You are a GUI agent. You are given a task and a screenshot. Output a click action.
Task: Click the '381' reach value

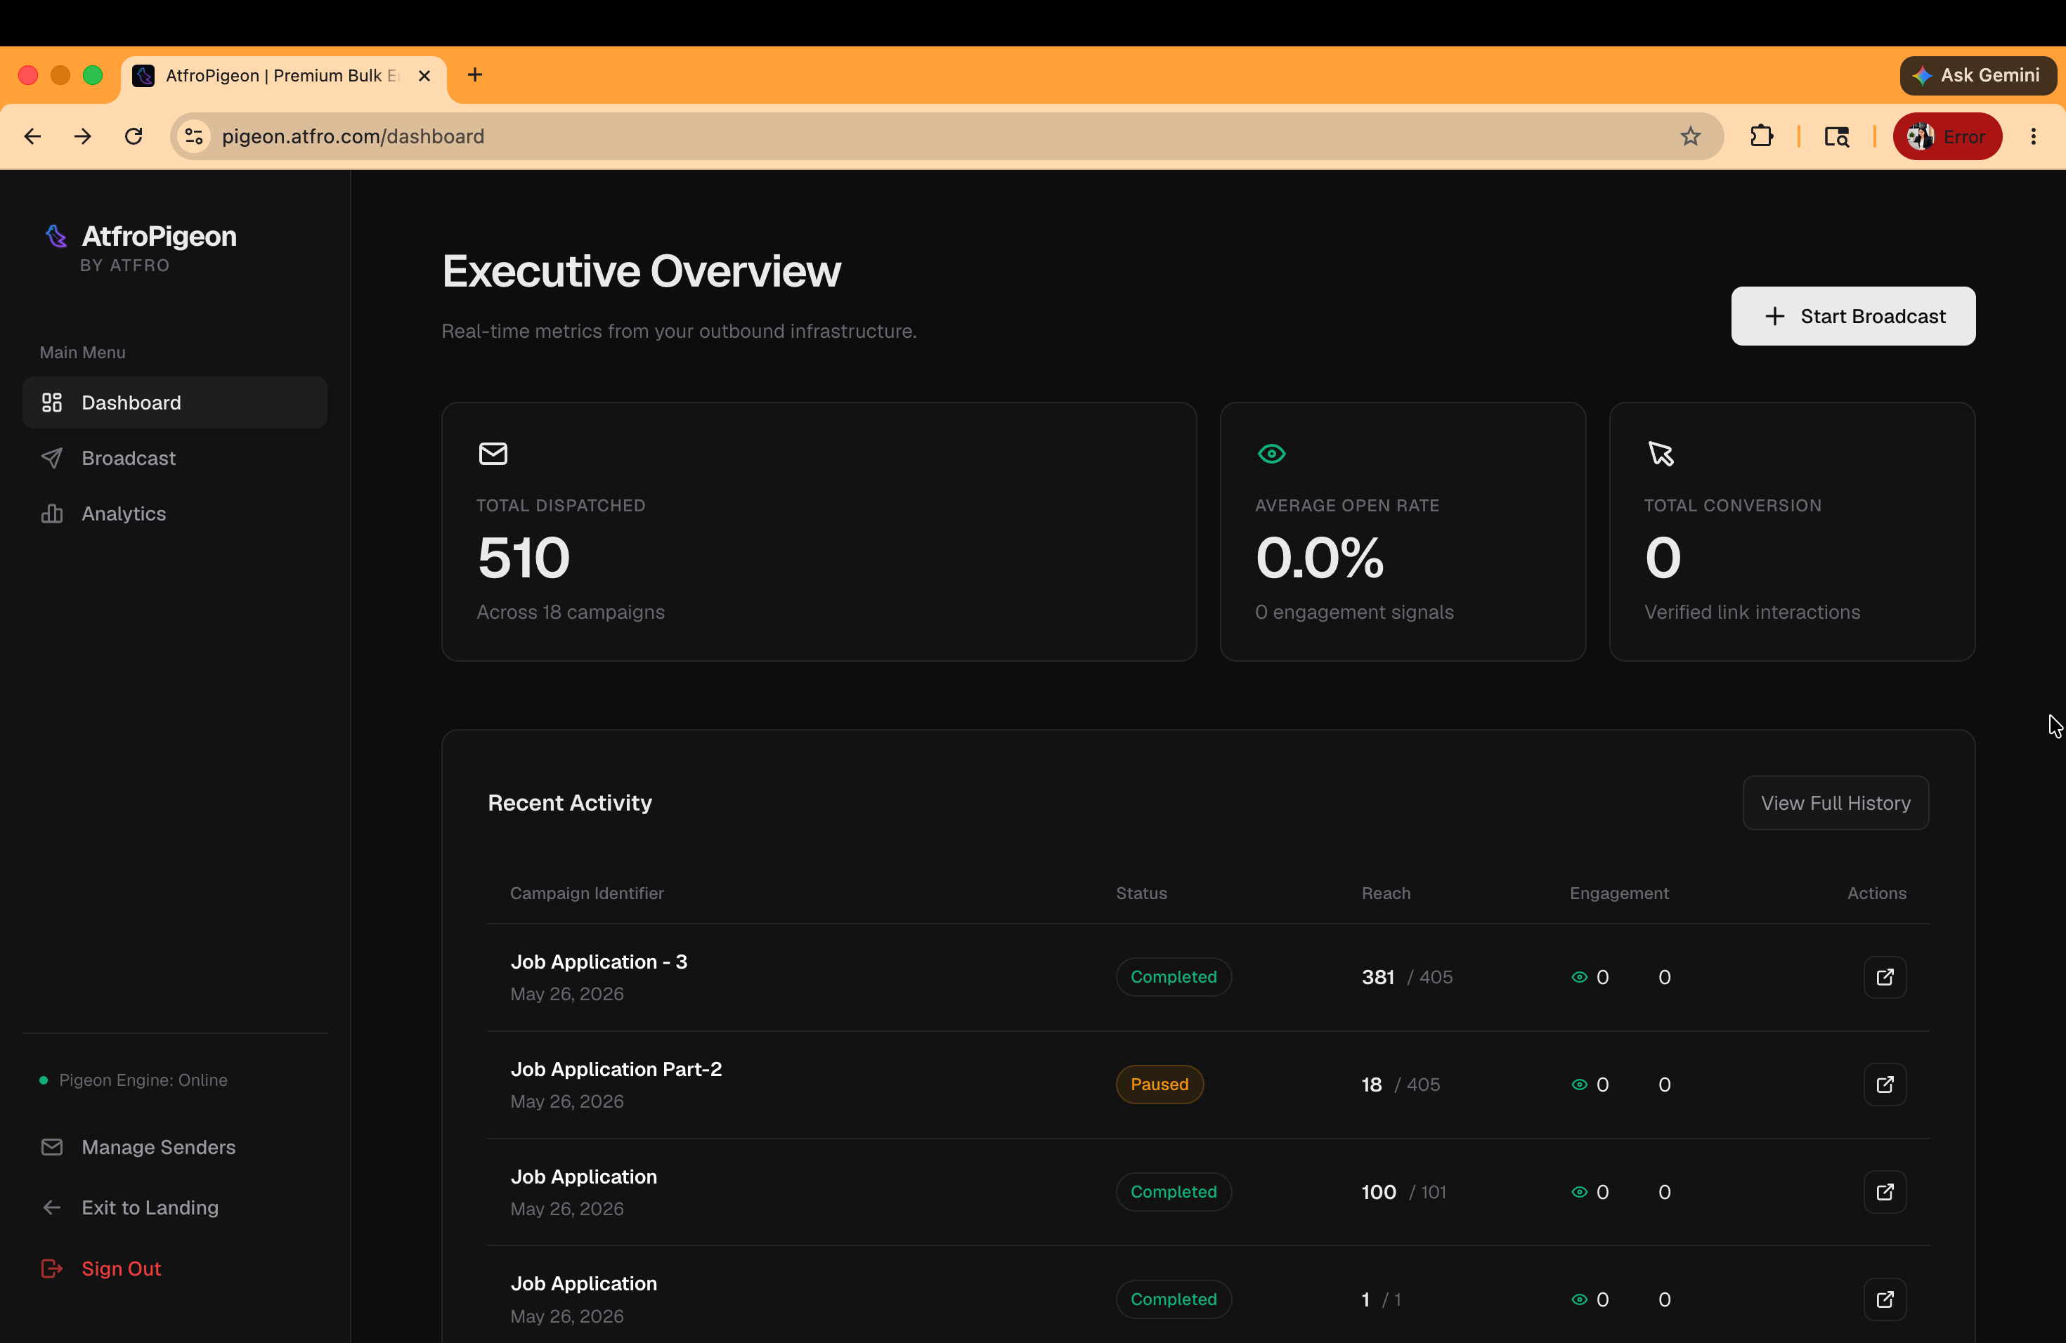click(1377, 977)
